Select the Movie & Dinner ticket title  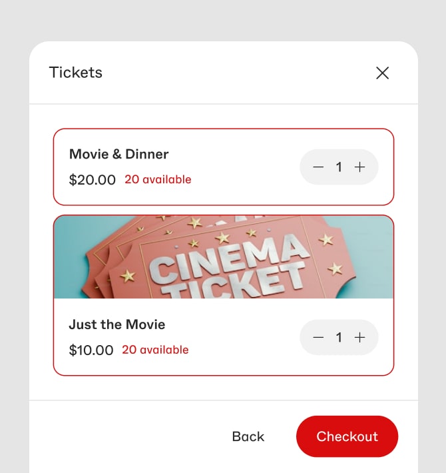tap(118, 154)
